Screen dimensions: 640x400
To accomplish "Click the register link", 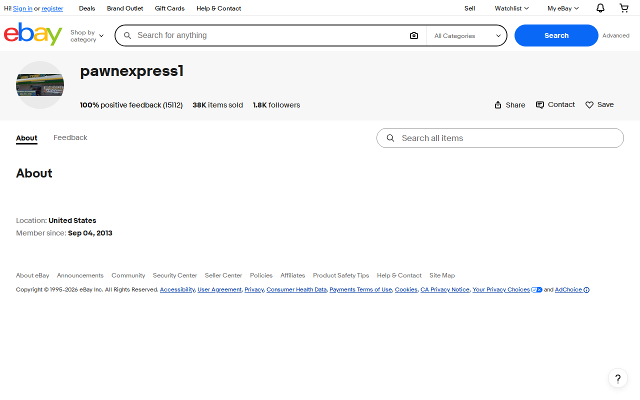I will (x=52, y=8).
